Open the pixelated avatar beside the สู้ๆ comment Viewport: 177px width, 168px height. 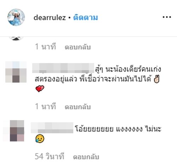(x=16, y=72)
